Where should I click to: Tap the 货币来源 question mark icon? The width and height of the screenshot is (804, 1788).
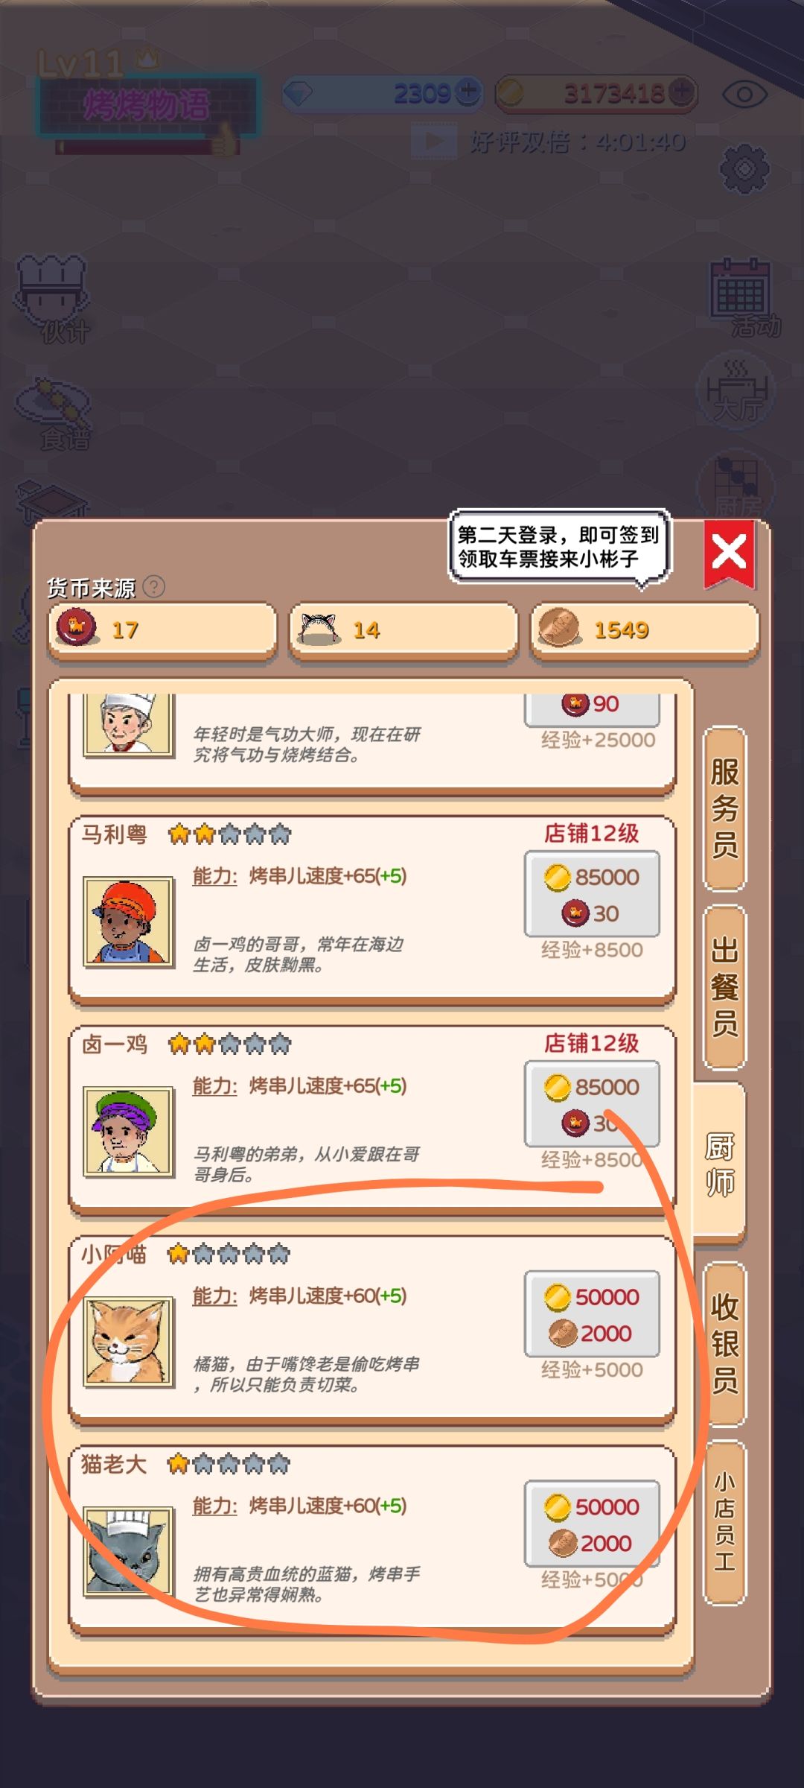click(154, 587)
